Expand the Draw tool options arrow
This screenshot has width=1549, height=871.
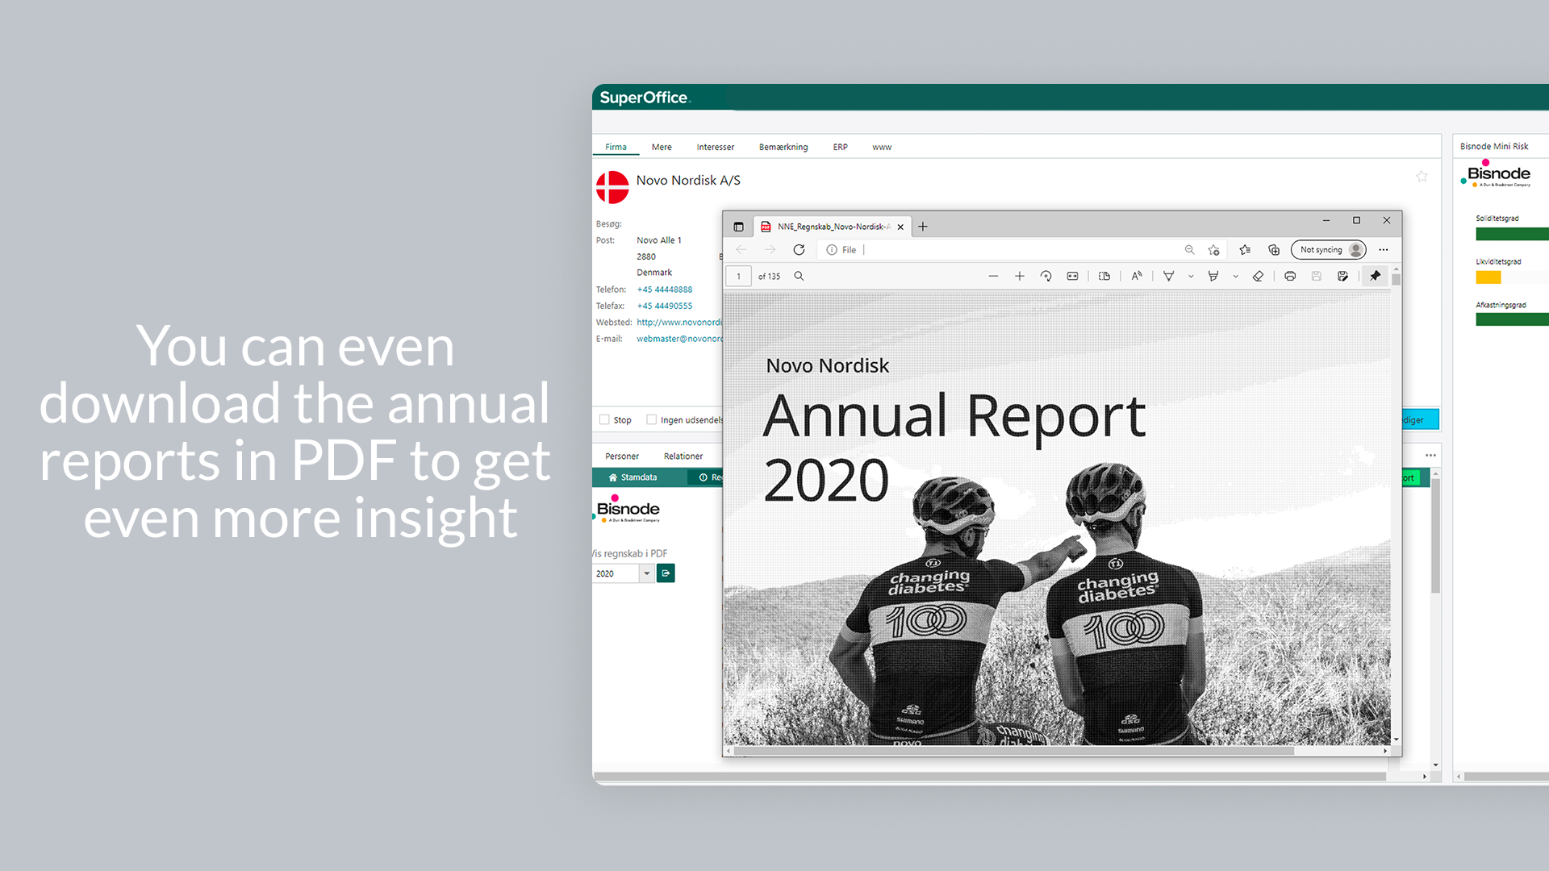click(1191, 276)
